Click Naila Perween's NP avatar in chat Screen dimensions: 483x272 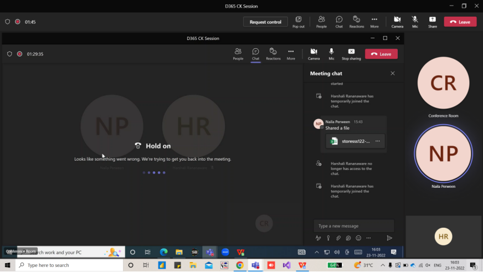coord(318,124)
